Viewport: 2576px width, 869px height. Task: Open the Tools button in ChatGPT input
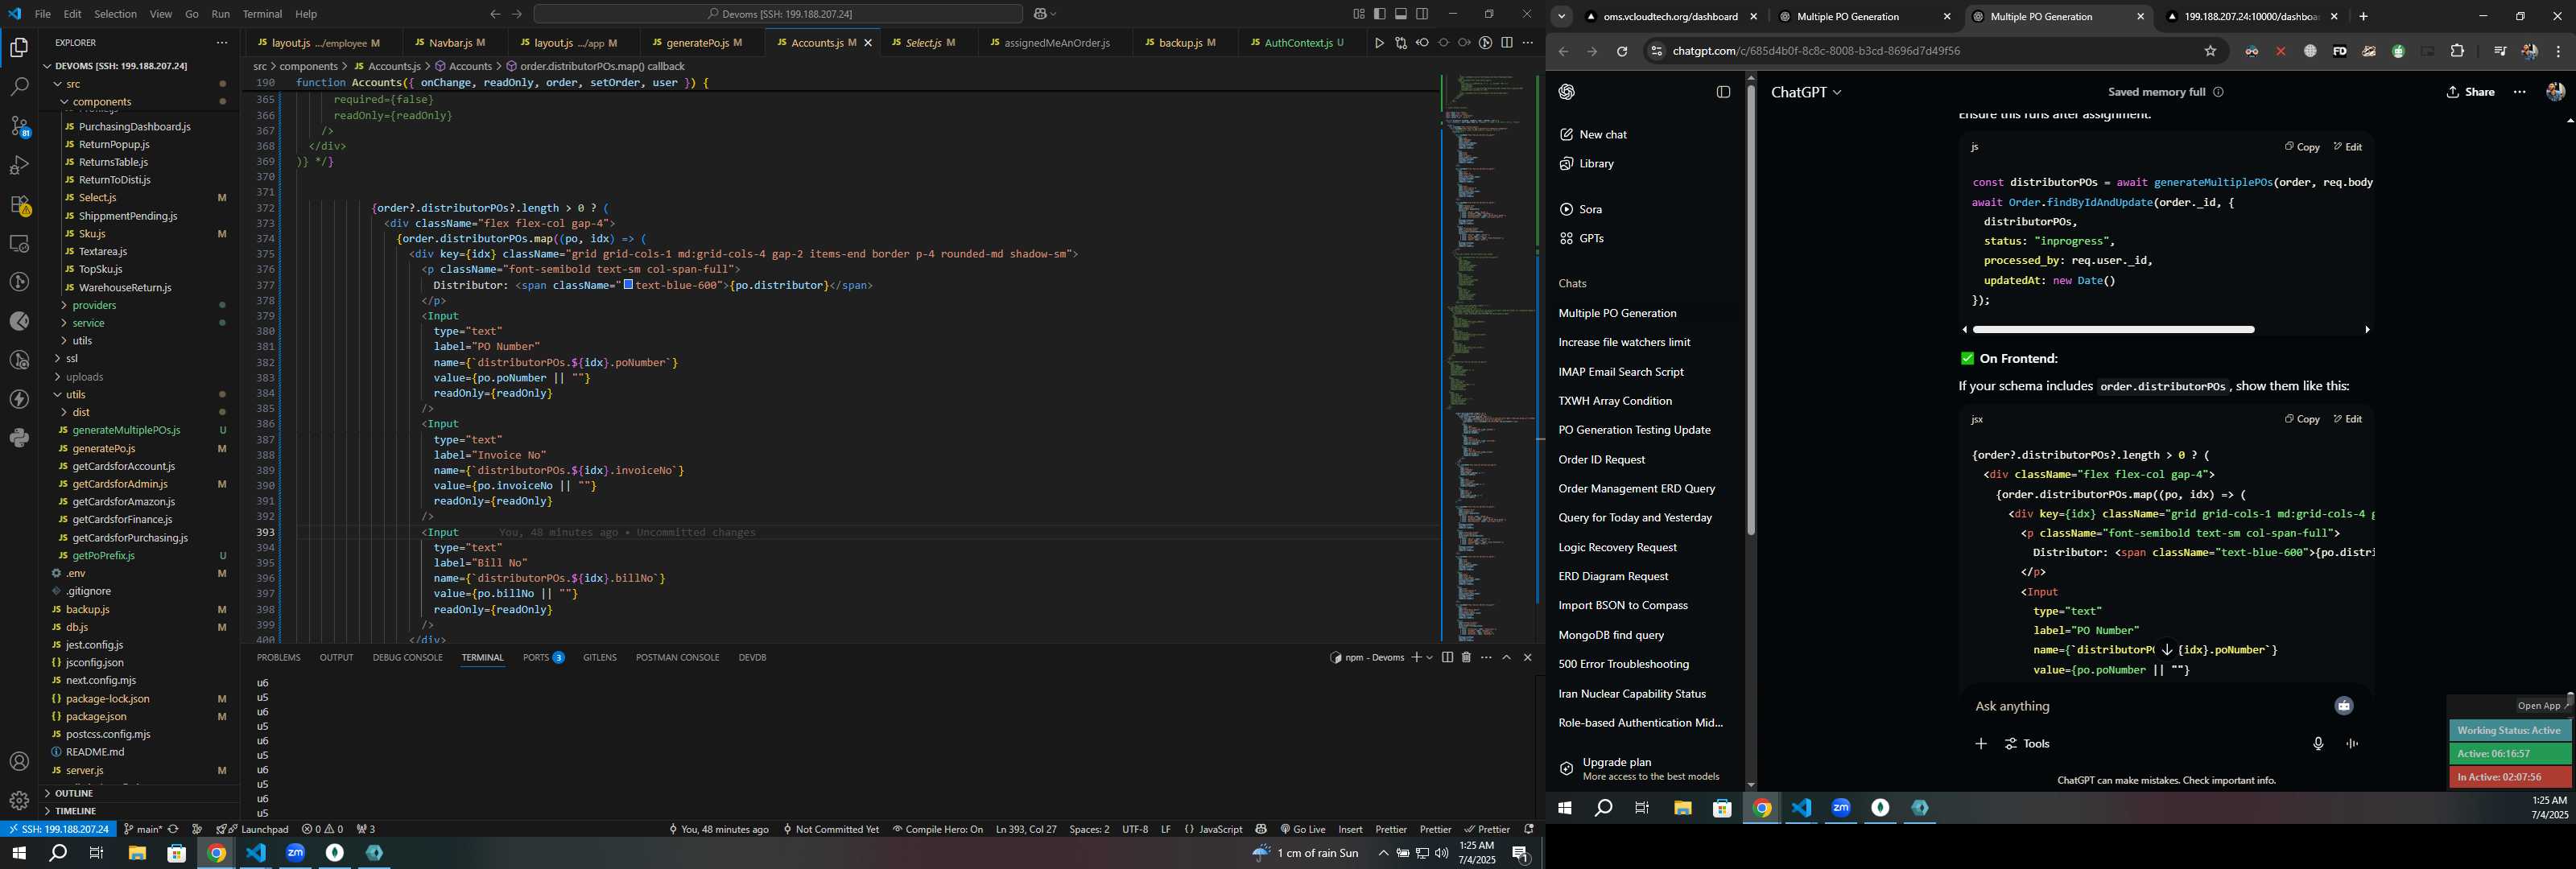(2027, 744)
